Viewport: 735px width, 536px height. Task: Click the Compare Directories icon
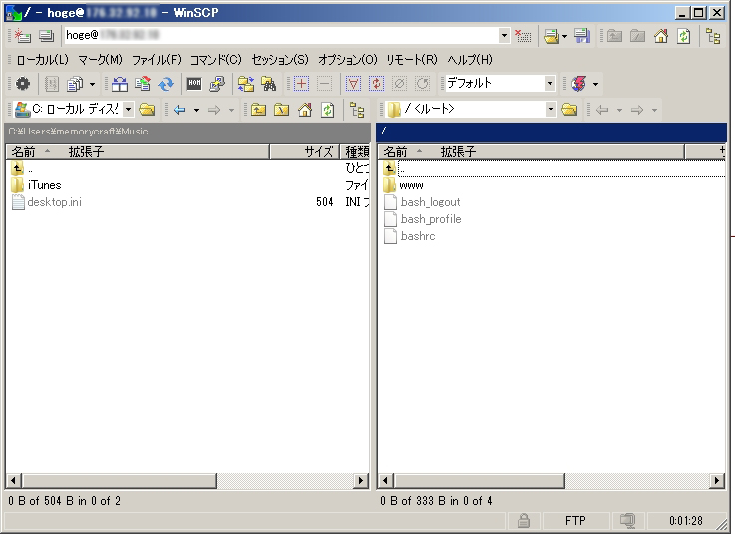pyautogui.click(x=120, y=84)
